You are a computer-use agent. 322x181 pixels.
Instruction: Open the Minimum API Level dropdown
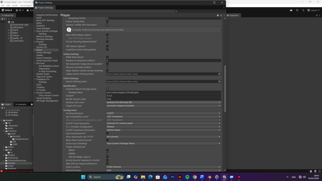164,102
